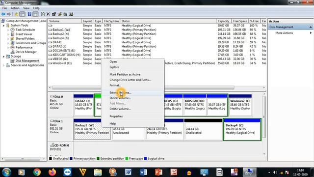
Task: Click the black X Delete toolbar icon
Action: pyautogui.click(x=48, y=14)
